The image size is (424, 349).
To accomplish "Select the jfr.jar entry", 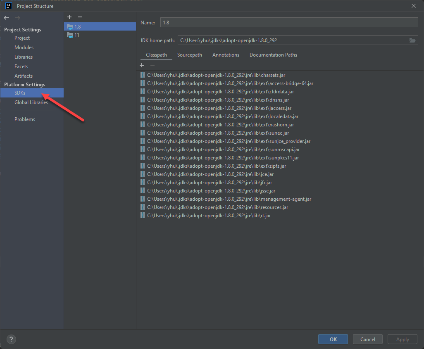I will (206, 182).
